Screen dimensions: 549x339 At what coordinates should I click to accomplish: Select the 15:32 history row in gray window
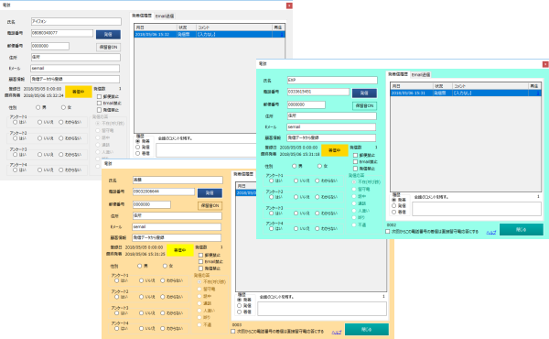210,34
